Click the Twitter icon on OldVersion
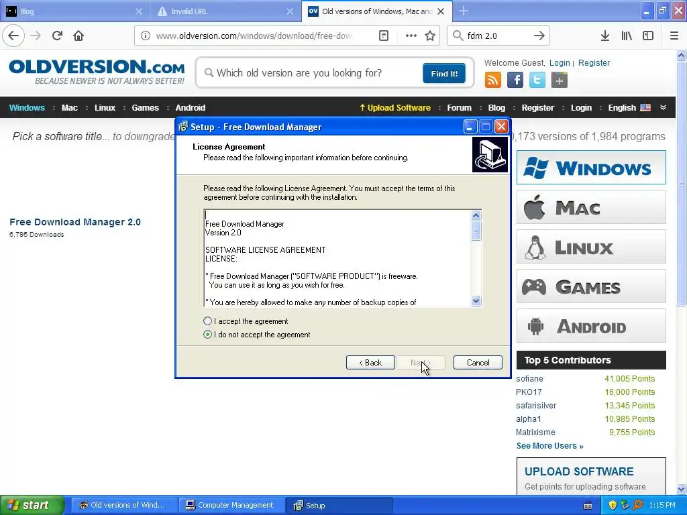 (537, 80)
